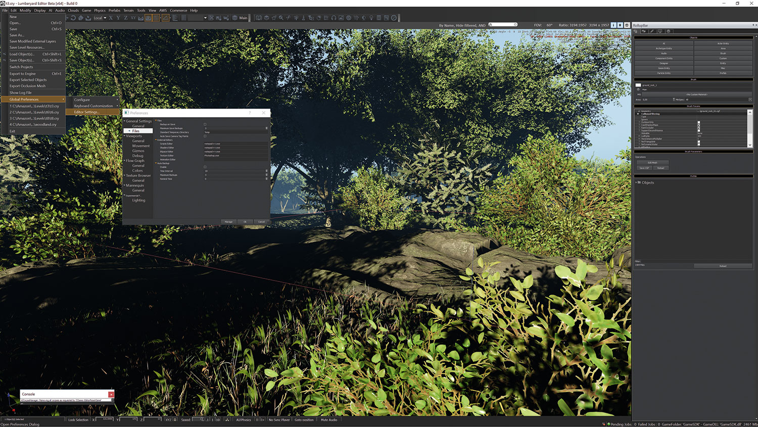Click the layers icon beside Main

point(234,18)
